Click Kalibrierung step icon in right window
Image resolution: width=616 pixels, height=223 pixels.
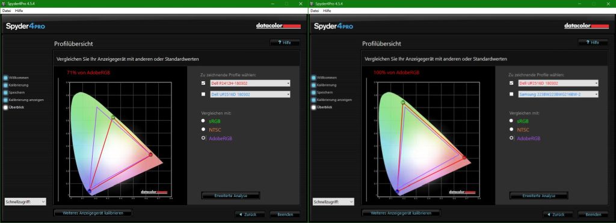(x=313, y=85)
